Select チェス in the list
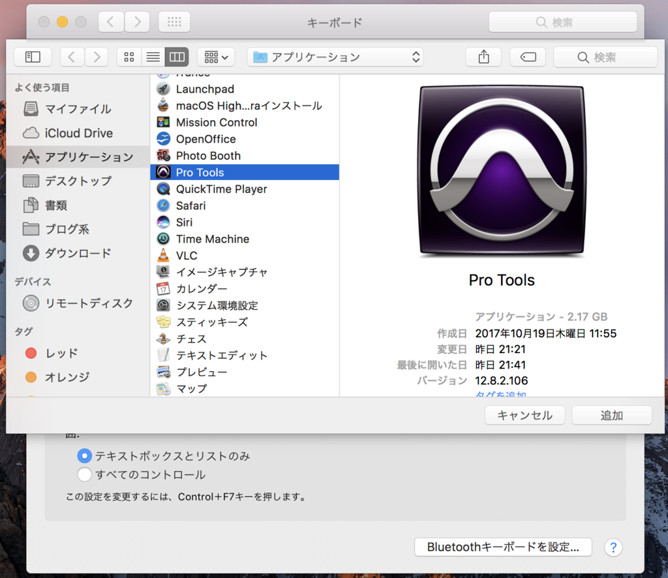668x578 pixels. tap(245, 339)
